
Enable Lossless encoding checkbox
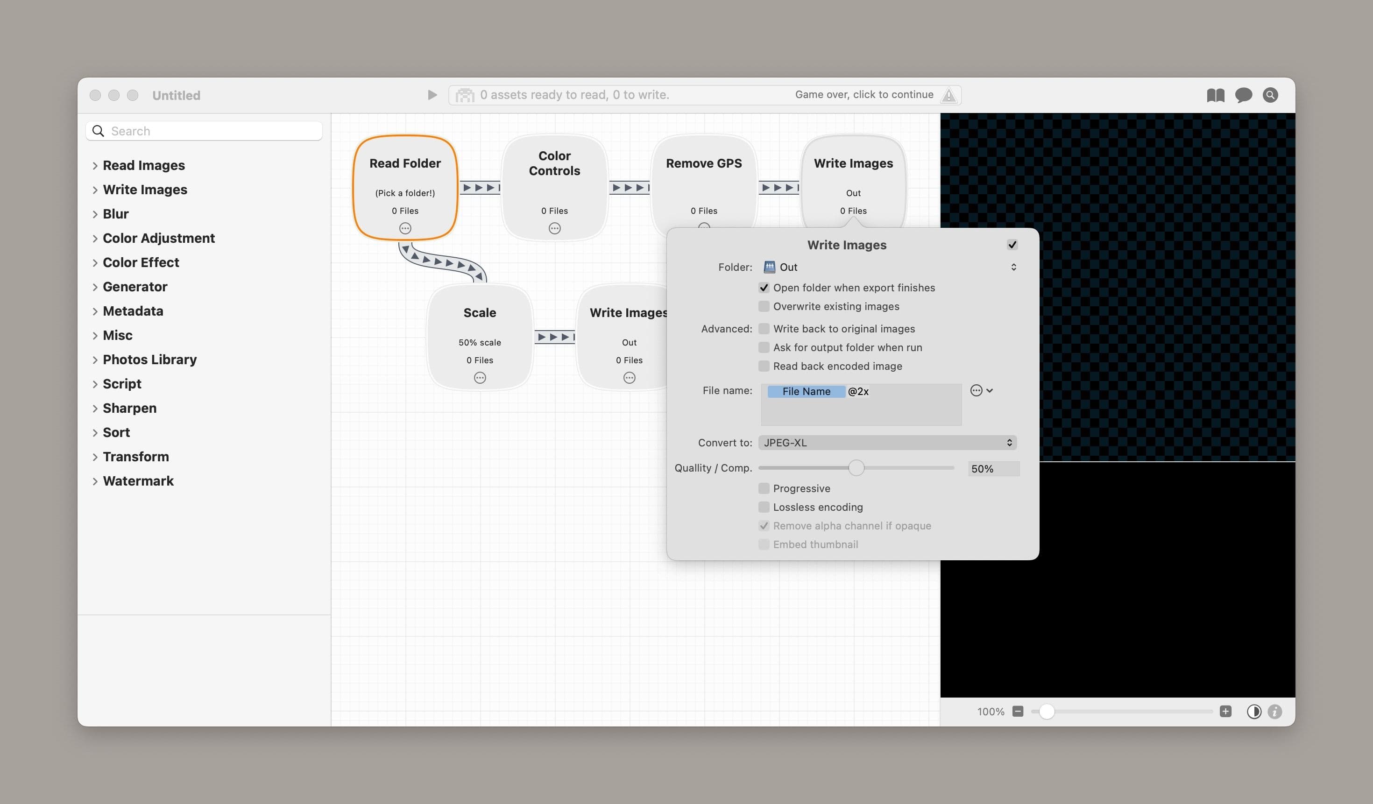tap(764, 507)
